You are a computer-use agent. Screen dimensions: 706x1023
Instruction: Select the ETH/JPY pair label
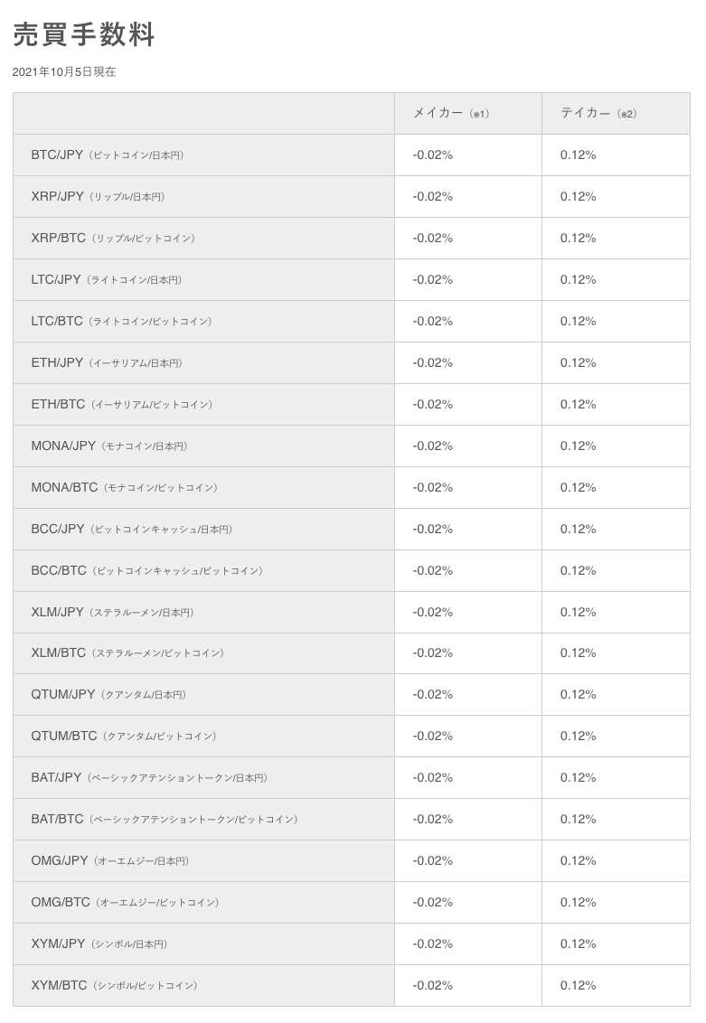pyautogui.click(x=107, y=362)
